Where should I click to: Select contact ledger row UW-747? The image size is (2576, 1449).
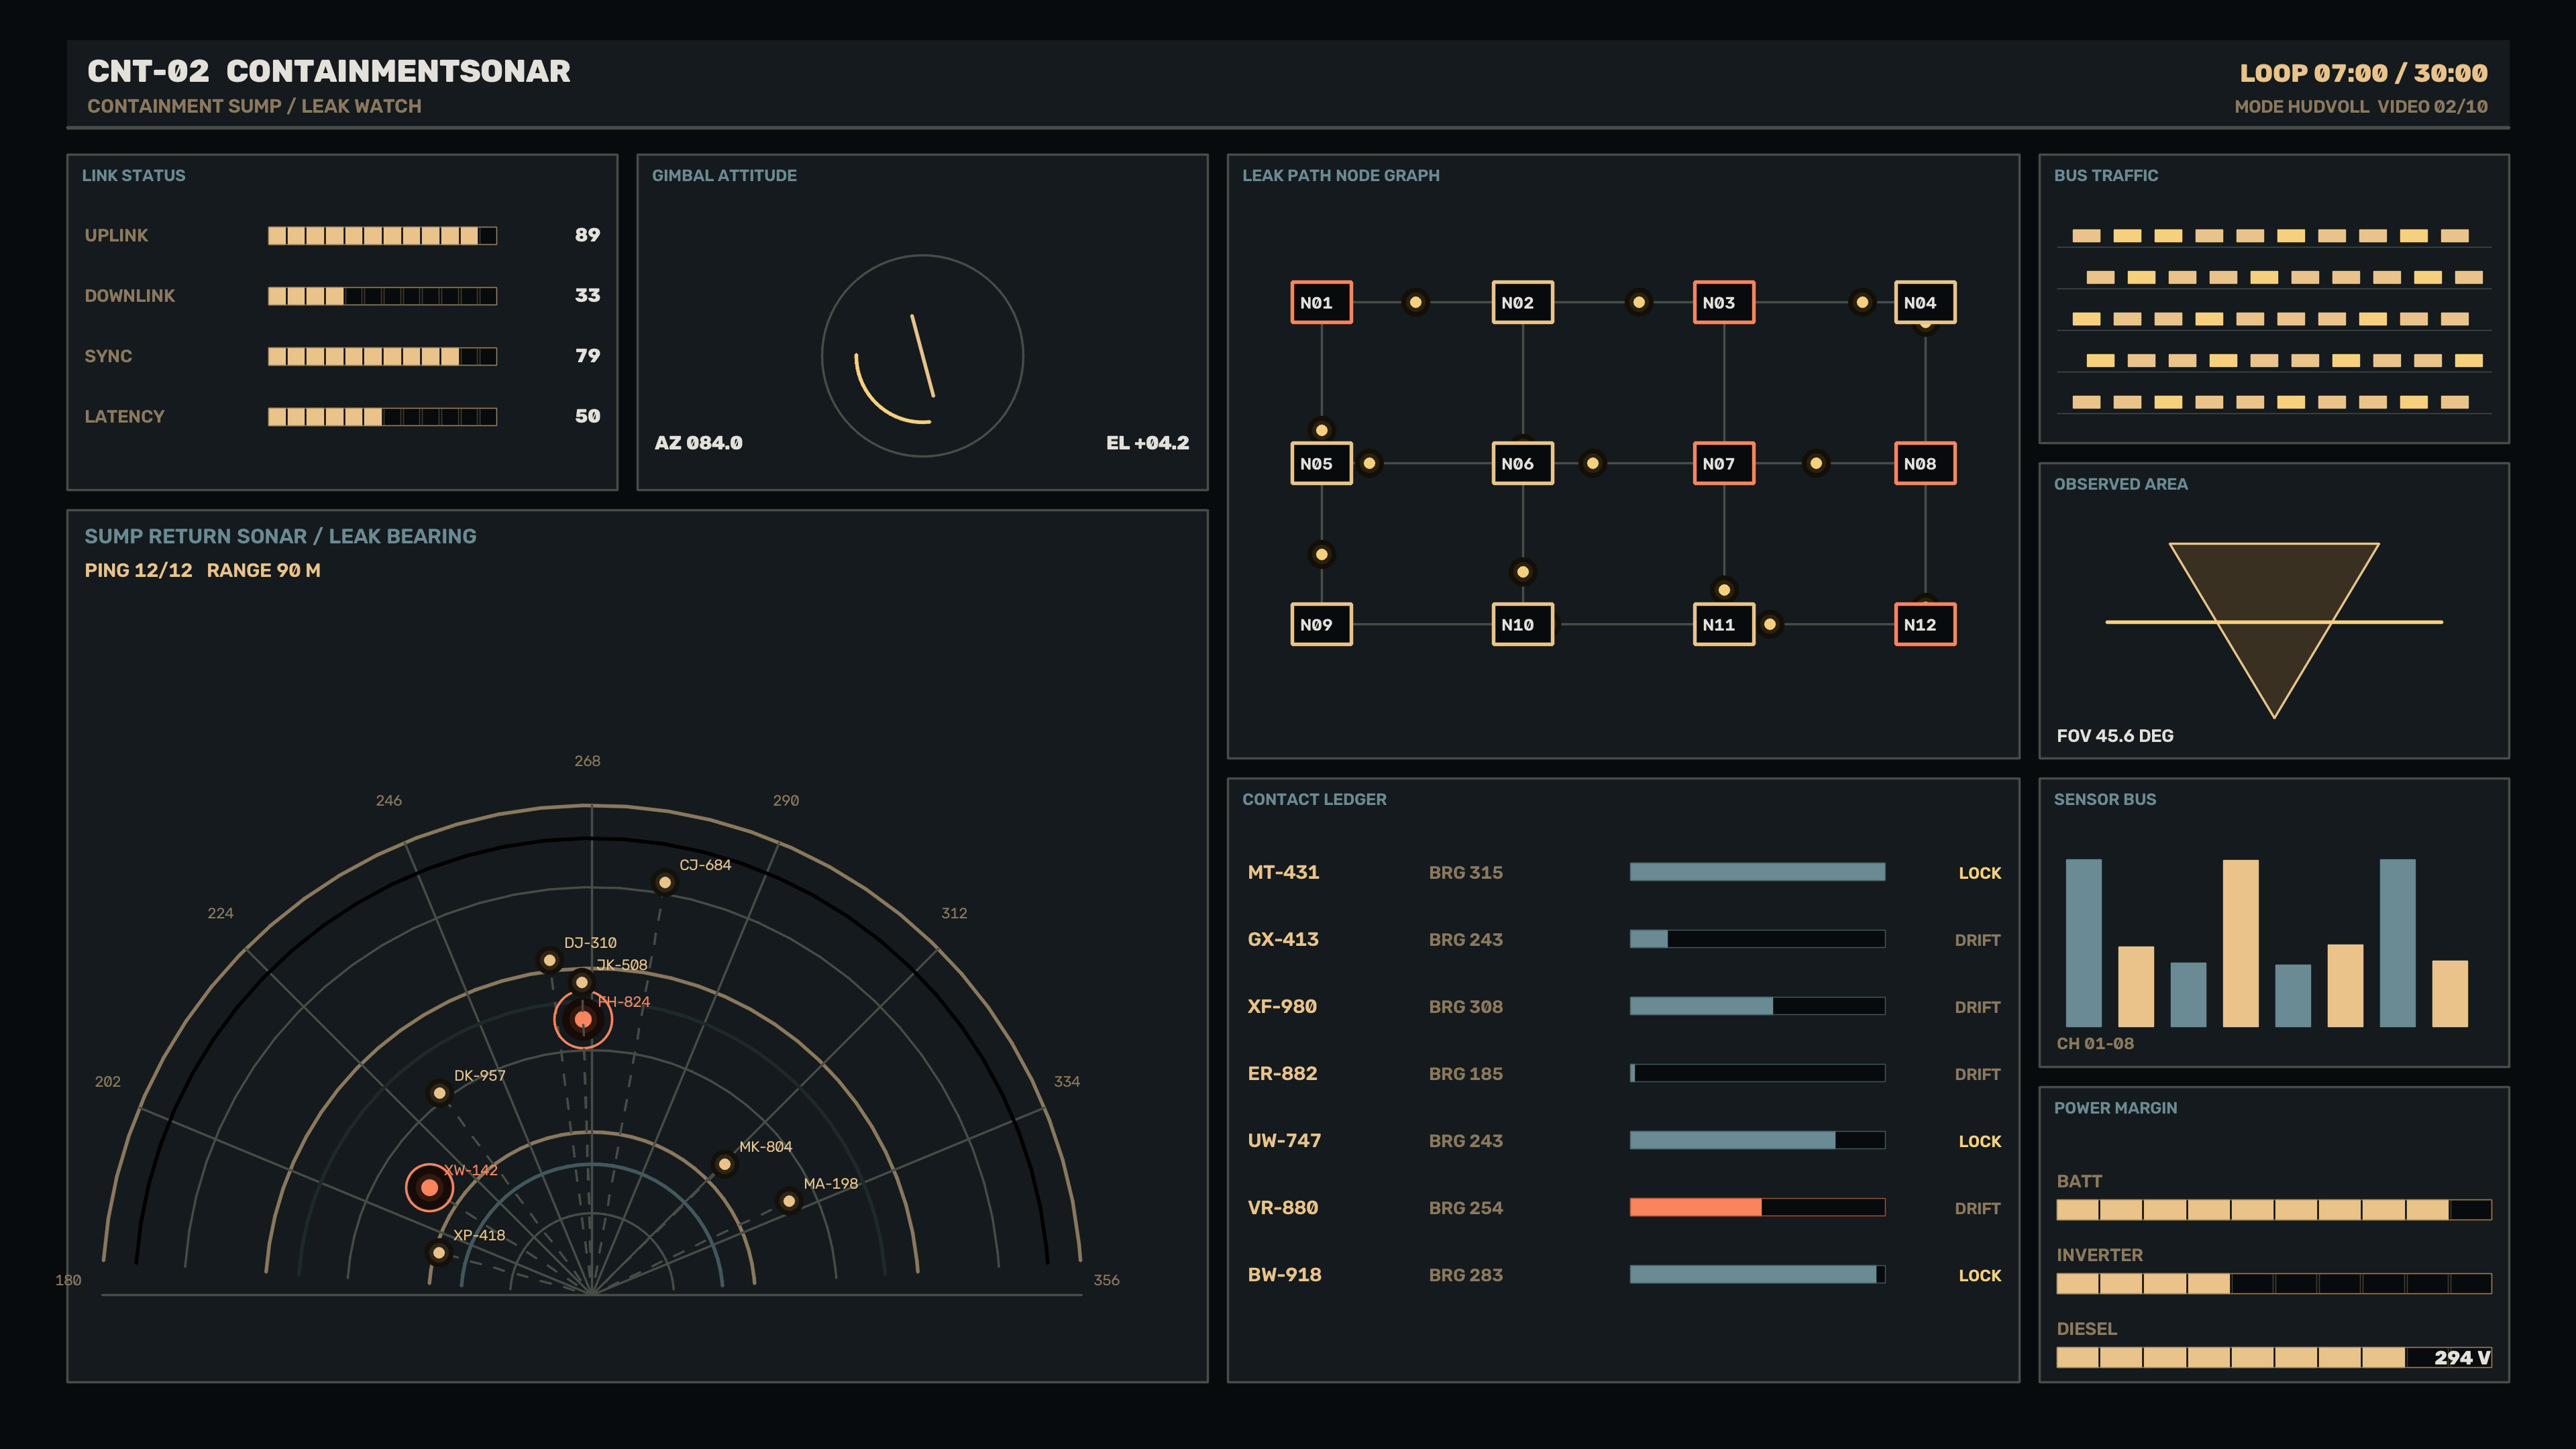1623,1140
